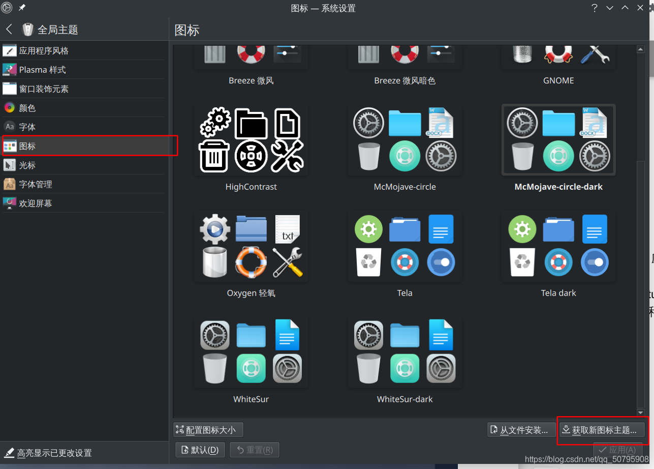The height and width of the screenshot is (469, 654).
Task: Click the 光标 cursor icon
Action: click(10, 165)
